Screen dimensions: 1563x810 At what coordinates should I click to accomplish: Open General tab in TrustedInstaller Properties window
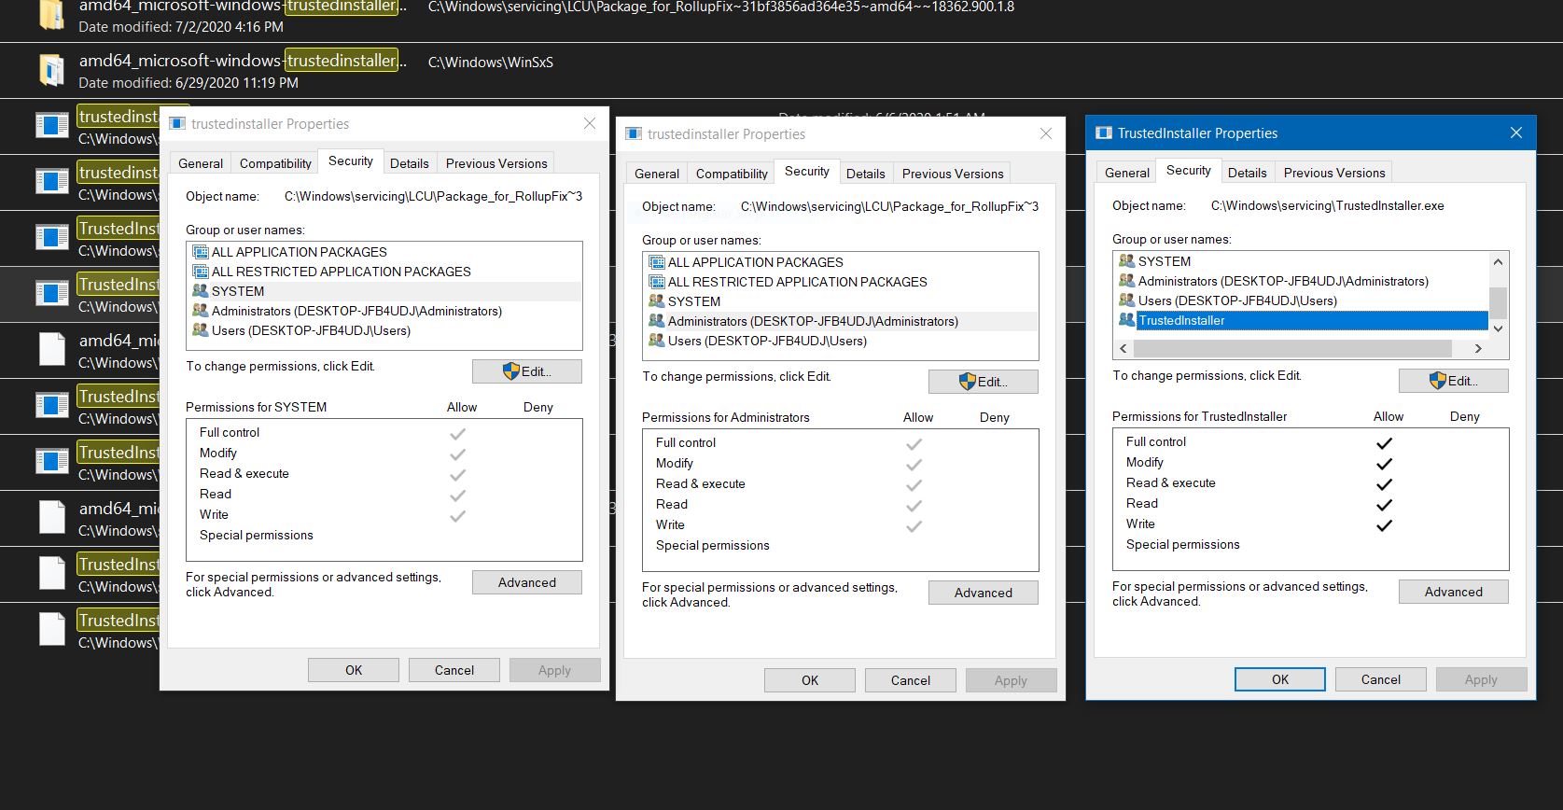1126,173
